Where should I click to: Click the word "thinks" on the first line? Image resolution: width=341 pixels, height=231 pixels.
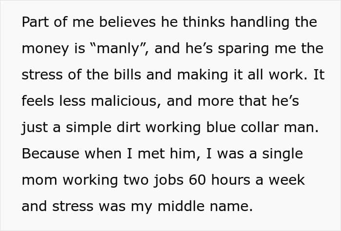click(204, 22)
